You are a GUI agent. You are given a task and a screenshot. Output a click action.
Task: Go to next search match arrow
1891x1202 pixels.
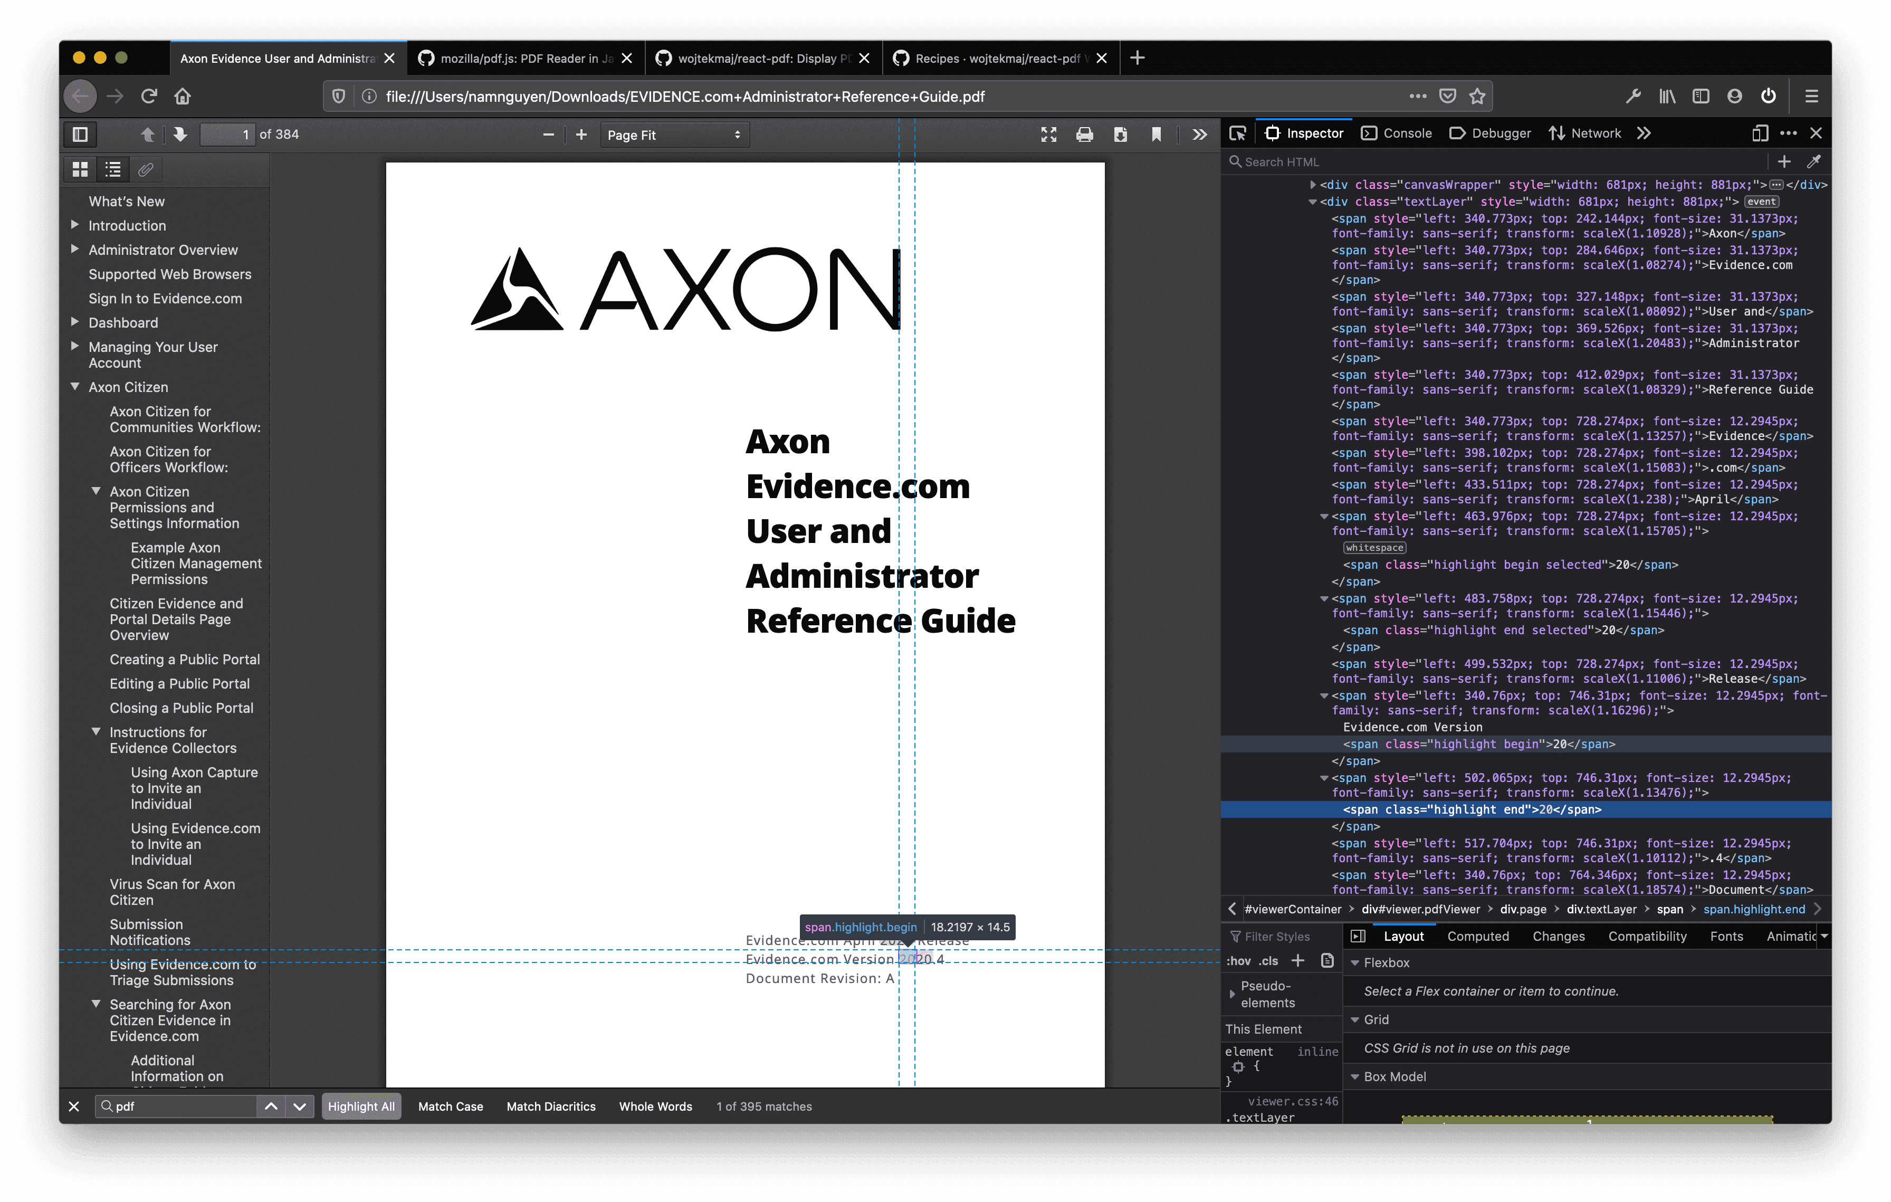(299, 1106)
